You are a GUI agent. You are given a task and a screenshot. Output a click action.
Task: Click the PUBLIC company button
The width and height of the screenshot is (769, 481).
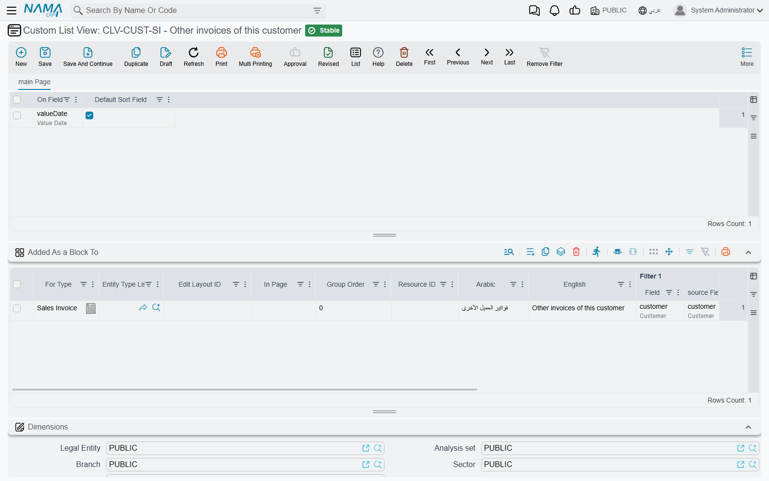608,11
